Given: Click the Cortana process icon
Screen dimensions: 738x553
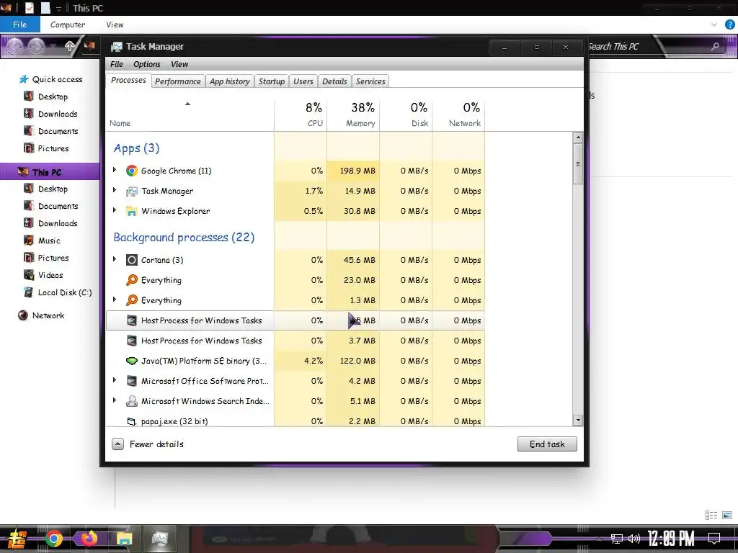Looking at the screenshot, I should tap(132, 260).
